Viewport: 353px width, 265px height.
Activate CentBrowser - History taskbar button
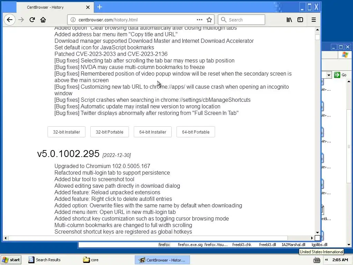click(162, 260)
